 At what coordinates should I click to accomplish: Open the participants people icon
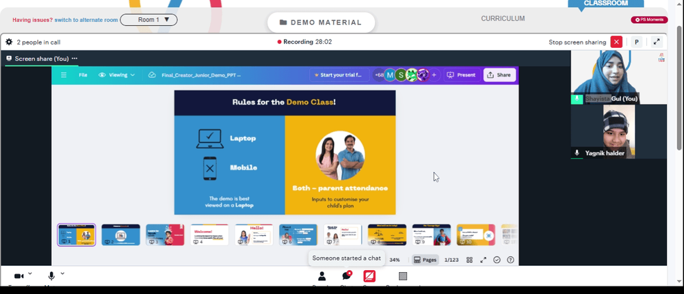pos(322,276)
